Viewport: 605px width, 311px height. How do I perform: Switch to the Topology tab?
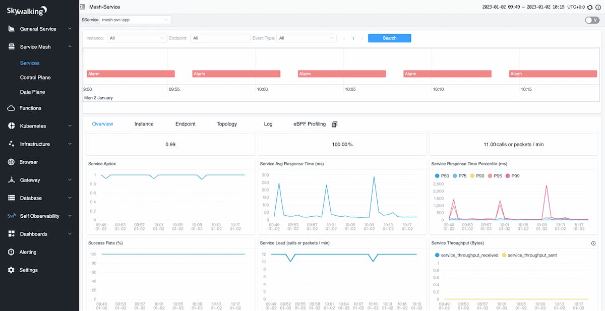pos(226,123)
